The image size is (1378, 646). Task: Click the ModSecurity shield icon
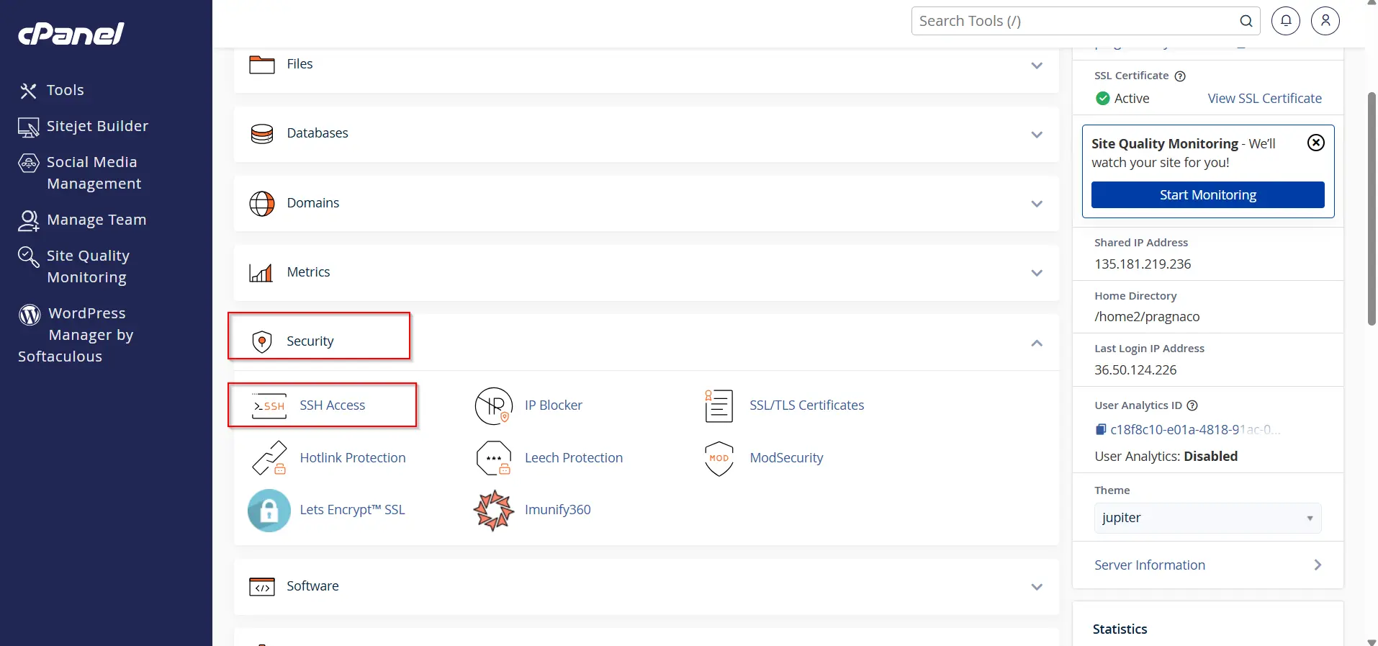pyautogui.click(x=719, y=459)
